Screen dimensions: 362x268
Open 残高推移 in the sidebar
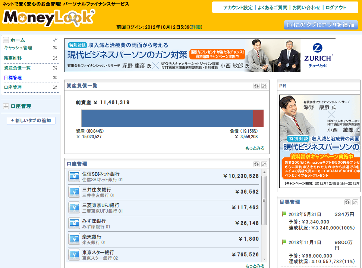pyautogui.click(x=13, y=58)
